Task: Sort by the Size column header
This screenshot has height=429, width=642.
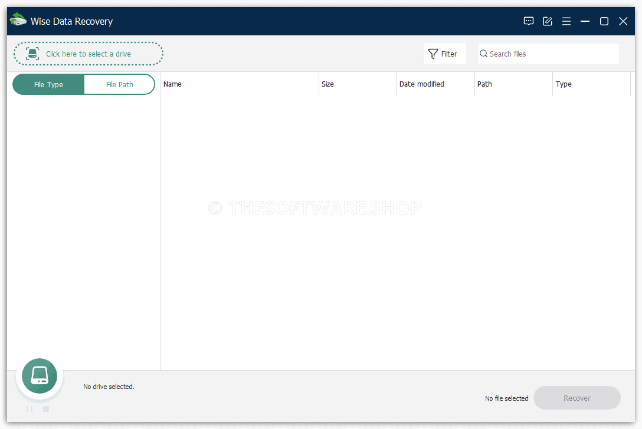Action: [x=358, y=84]
